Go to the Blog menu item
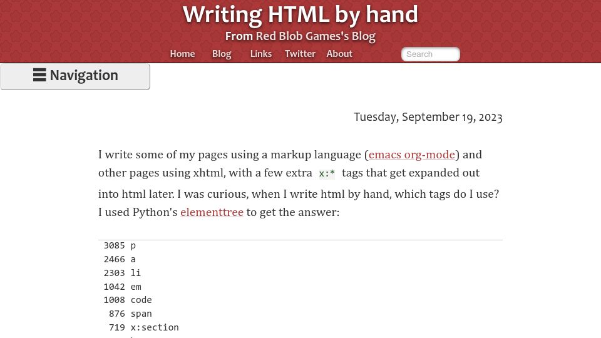 222,54
